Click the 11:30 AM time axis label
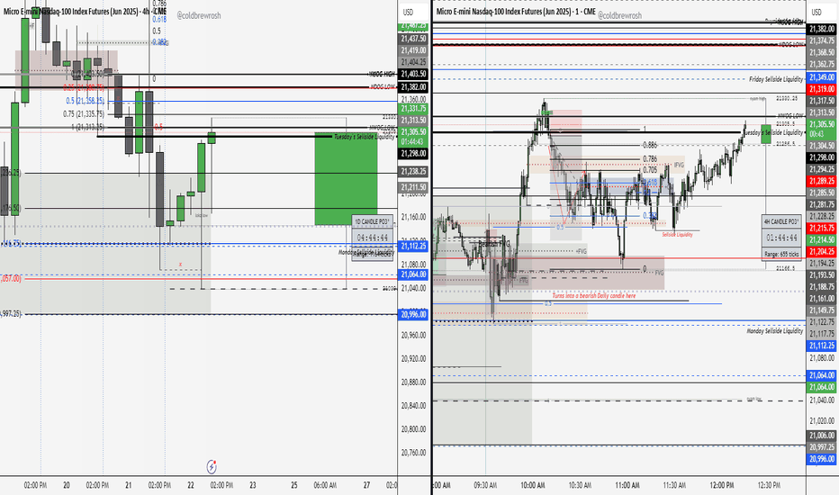 click(x=674, y=485)
